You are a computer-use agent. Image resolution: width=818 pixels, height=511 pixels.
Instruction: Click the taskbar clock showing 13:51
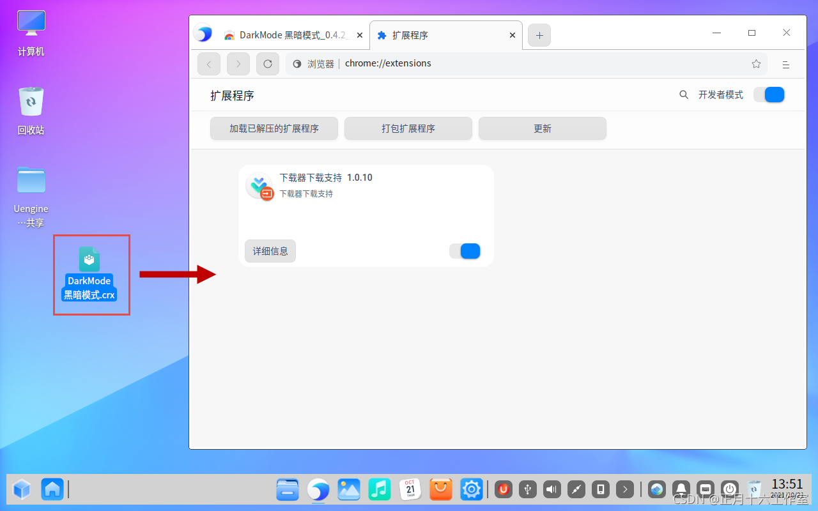(787, 488)
